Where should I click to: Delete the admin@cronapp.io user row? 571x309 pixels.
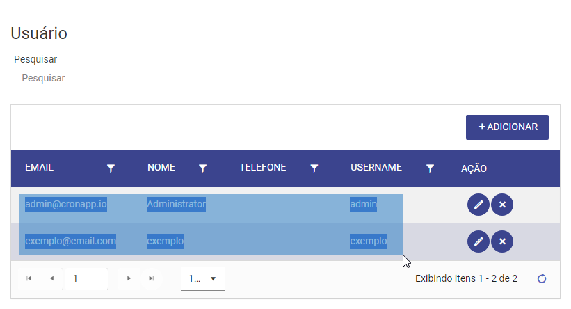coord(502,205)
